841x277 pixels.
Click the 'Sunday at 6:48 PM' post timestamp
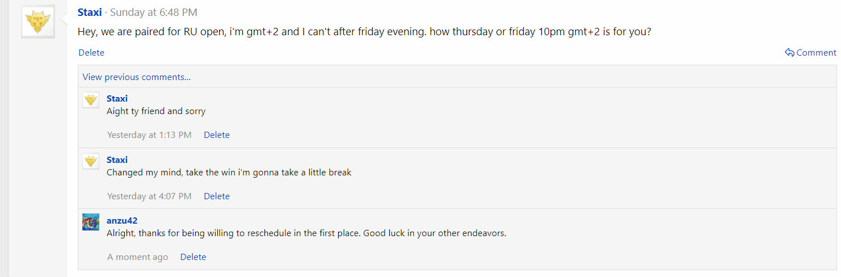pos(154,12)
